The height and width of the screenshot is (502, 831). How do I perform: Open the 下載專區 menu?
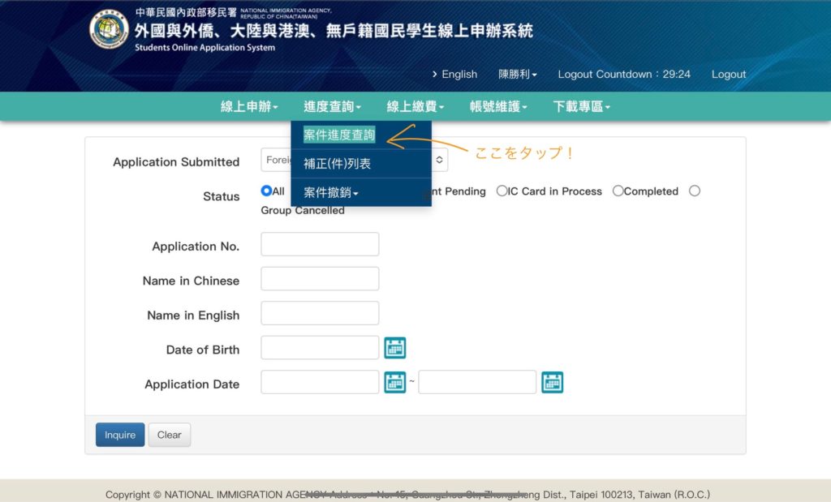(x=581, y=106)
